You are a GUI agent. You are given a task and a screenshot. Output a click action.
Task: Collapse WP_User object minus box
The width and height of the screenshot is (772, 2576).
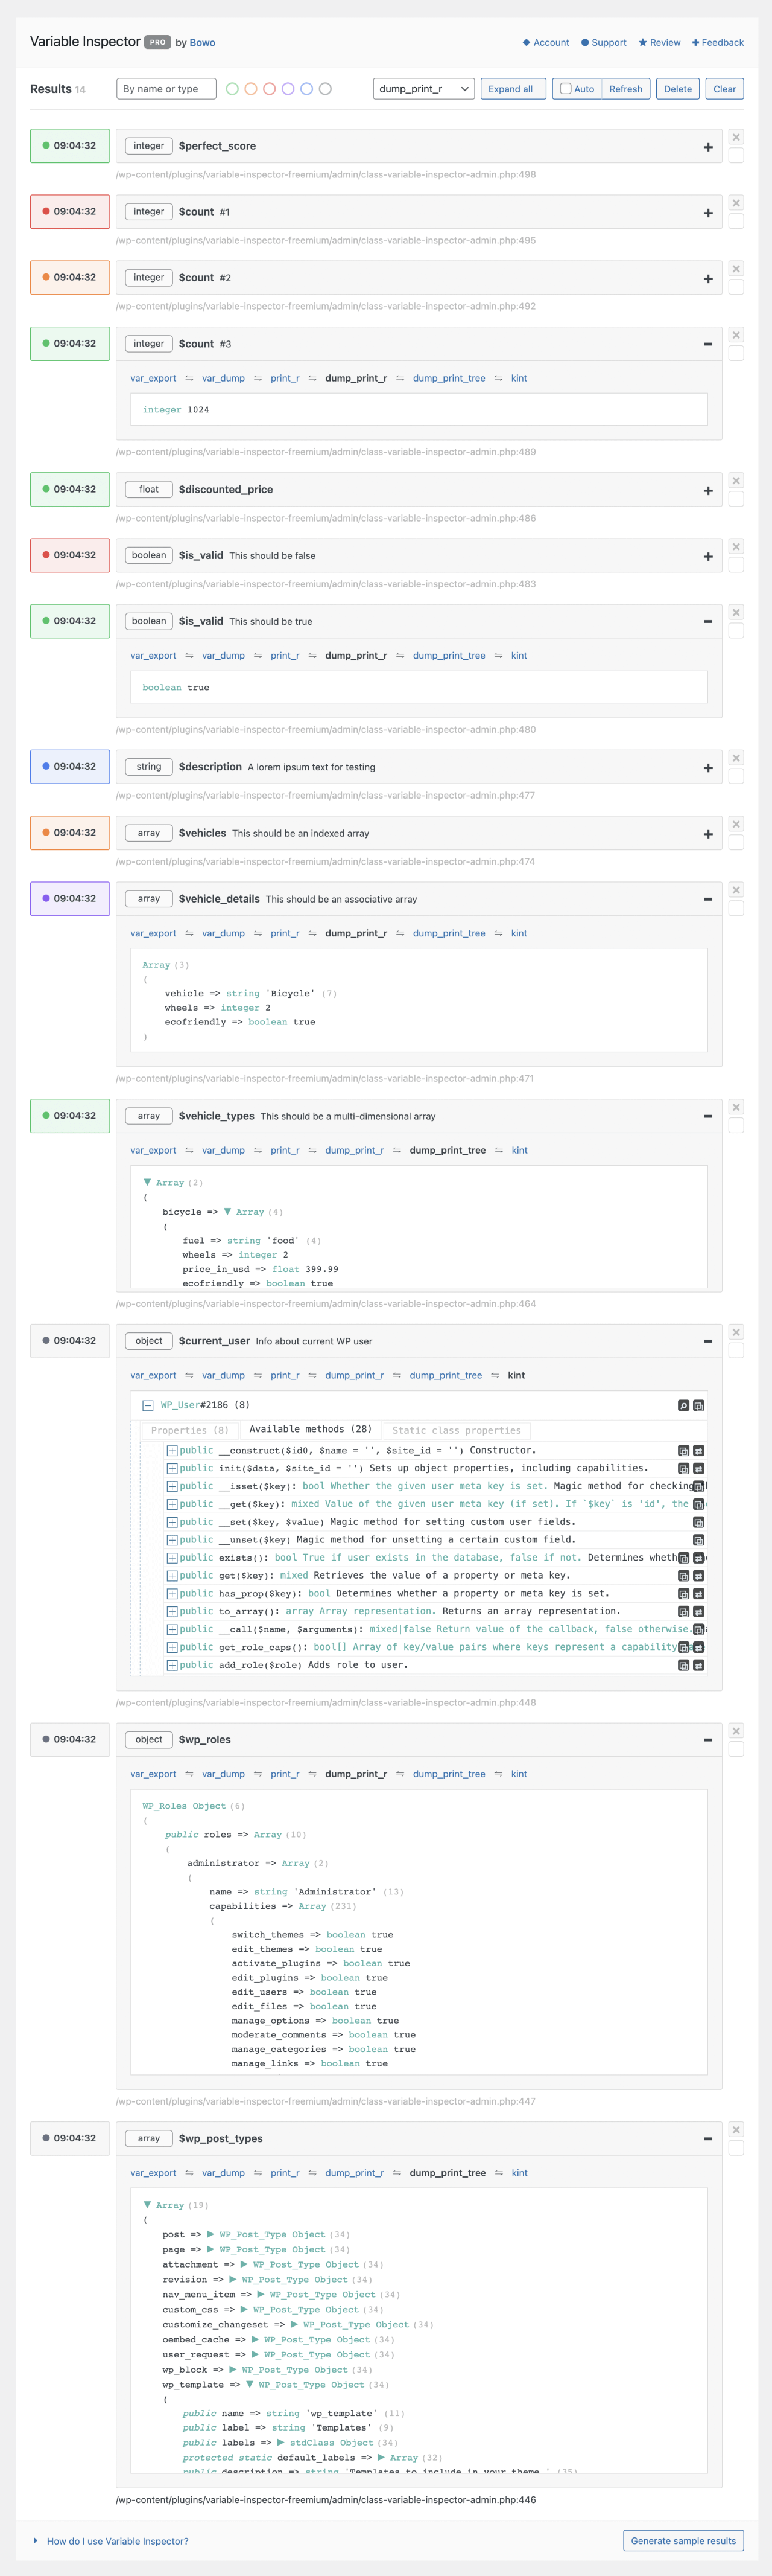(x=148, y=1405)
